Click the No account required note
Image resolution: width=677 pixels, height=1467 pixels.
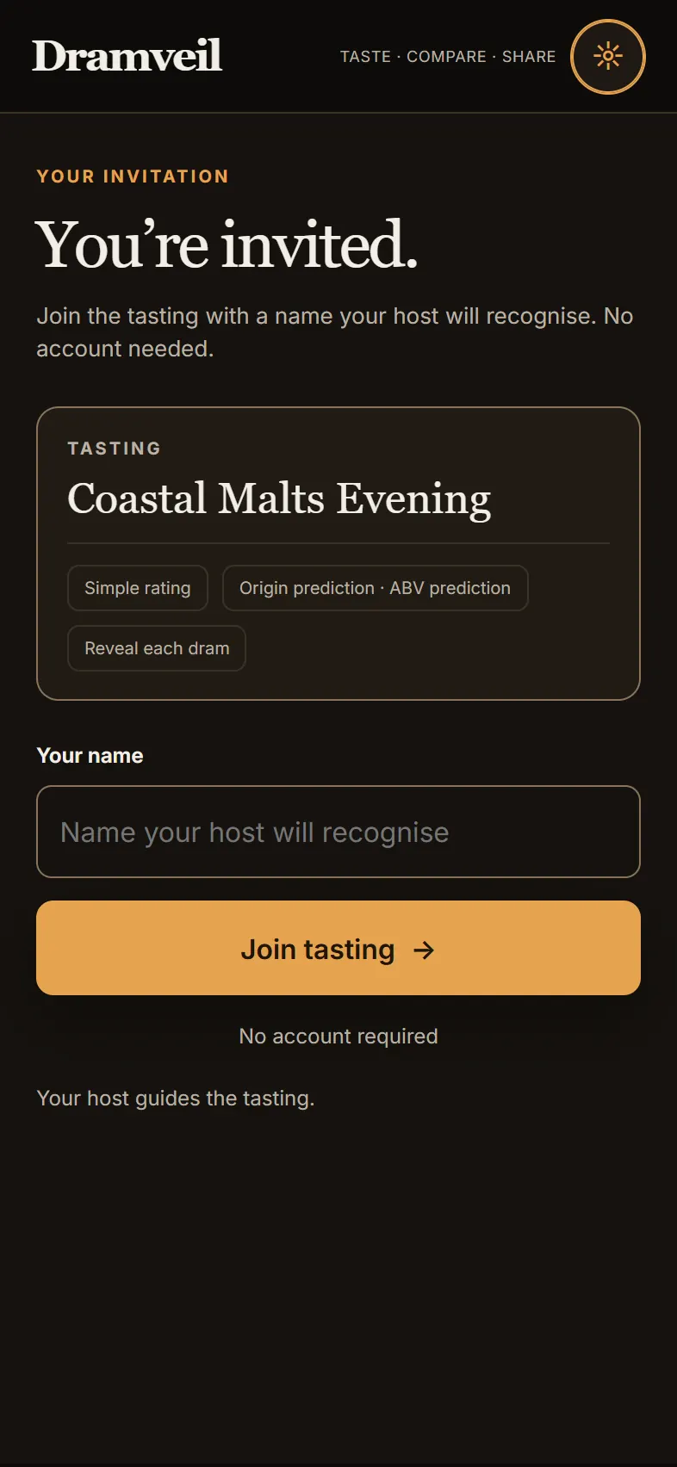coord(338,1036)
